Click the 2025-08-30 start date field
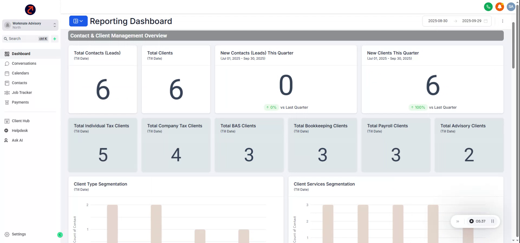The image size is (520, 243). tap(438, 21)
